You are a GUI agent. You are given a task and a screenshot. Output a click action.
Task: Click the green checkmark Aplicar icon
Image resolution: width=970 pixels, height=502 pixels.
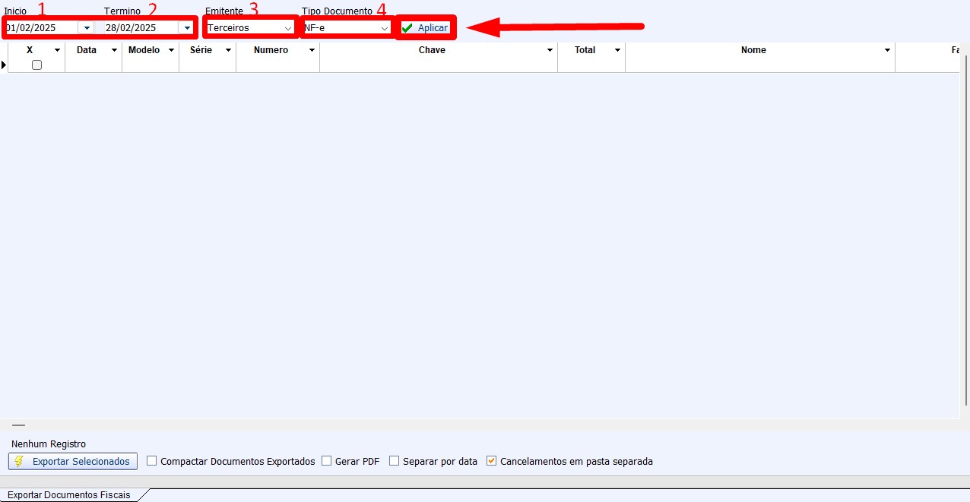click(407, 28)
